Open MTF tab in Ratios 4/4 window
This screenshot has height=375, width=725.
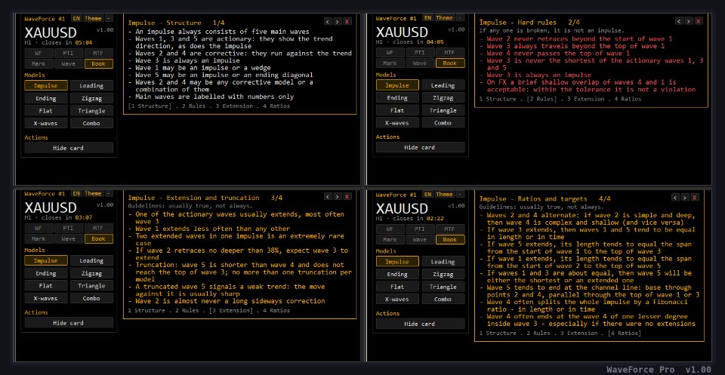click(450, 229)
